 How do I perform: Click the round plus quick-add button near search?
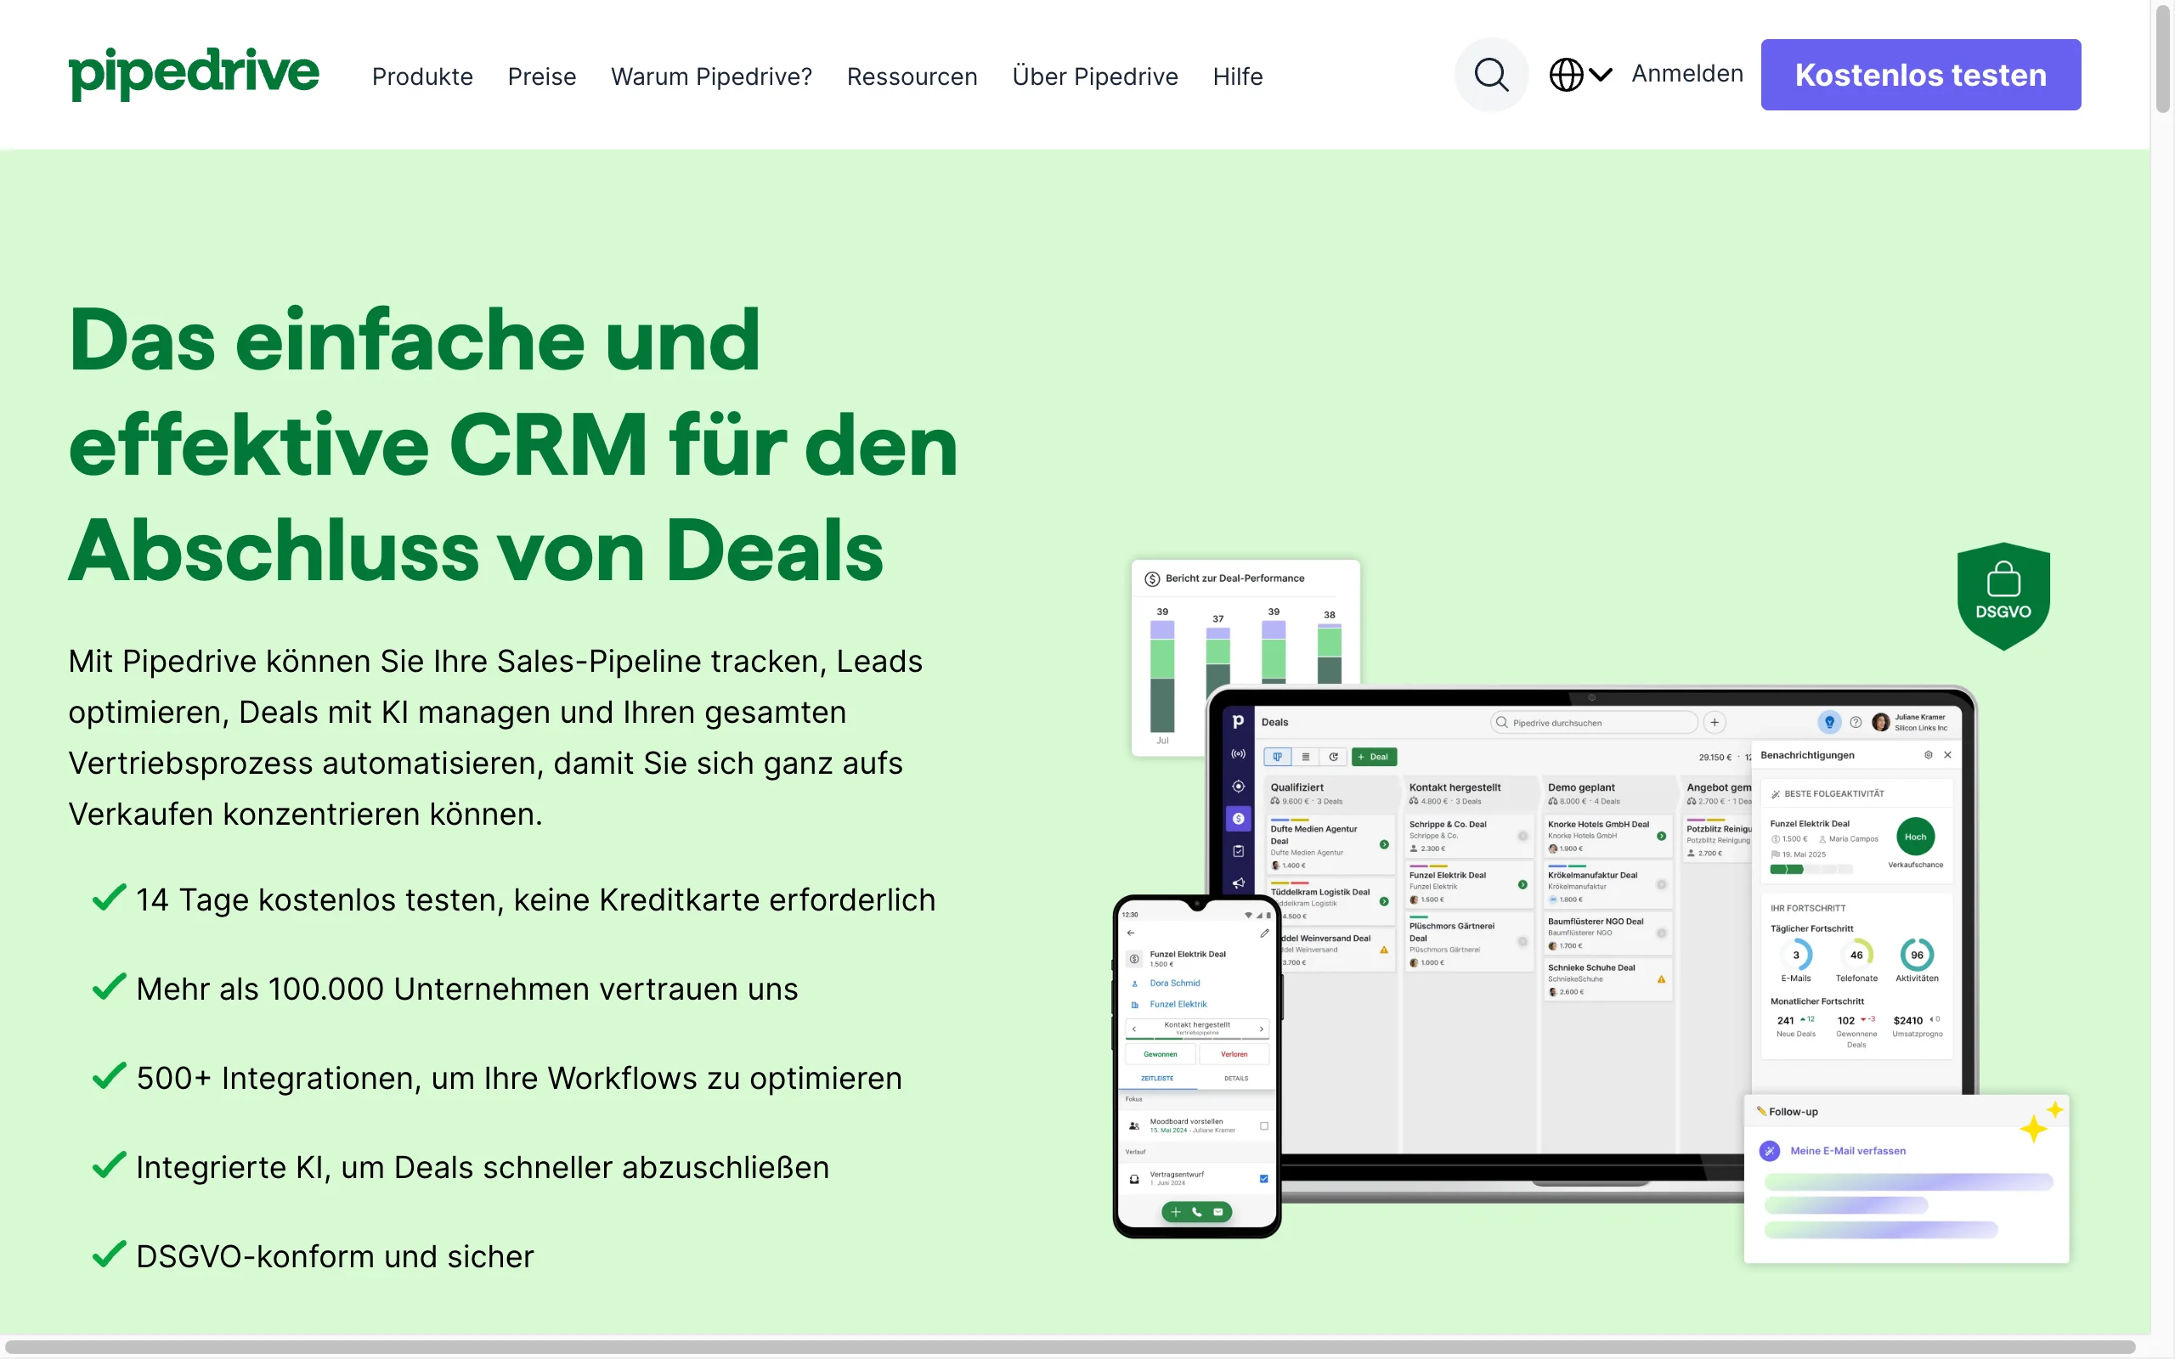point(1714,723)
